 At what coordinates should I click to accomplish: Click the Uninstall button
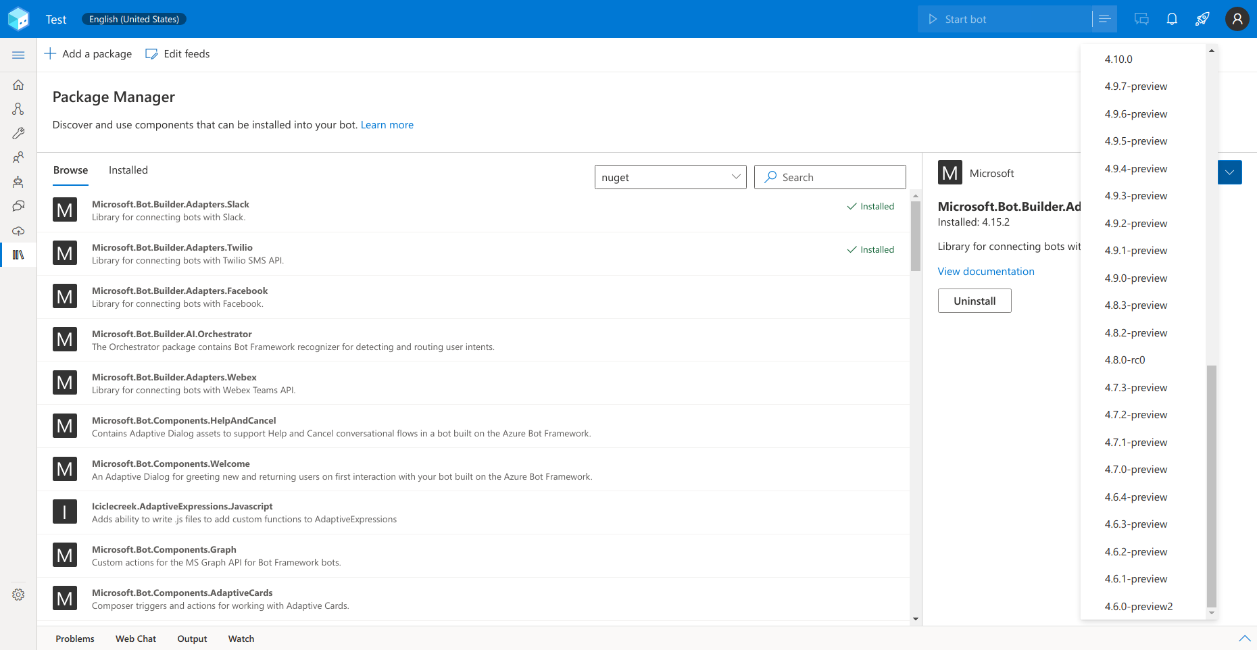tap(975, 301)
